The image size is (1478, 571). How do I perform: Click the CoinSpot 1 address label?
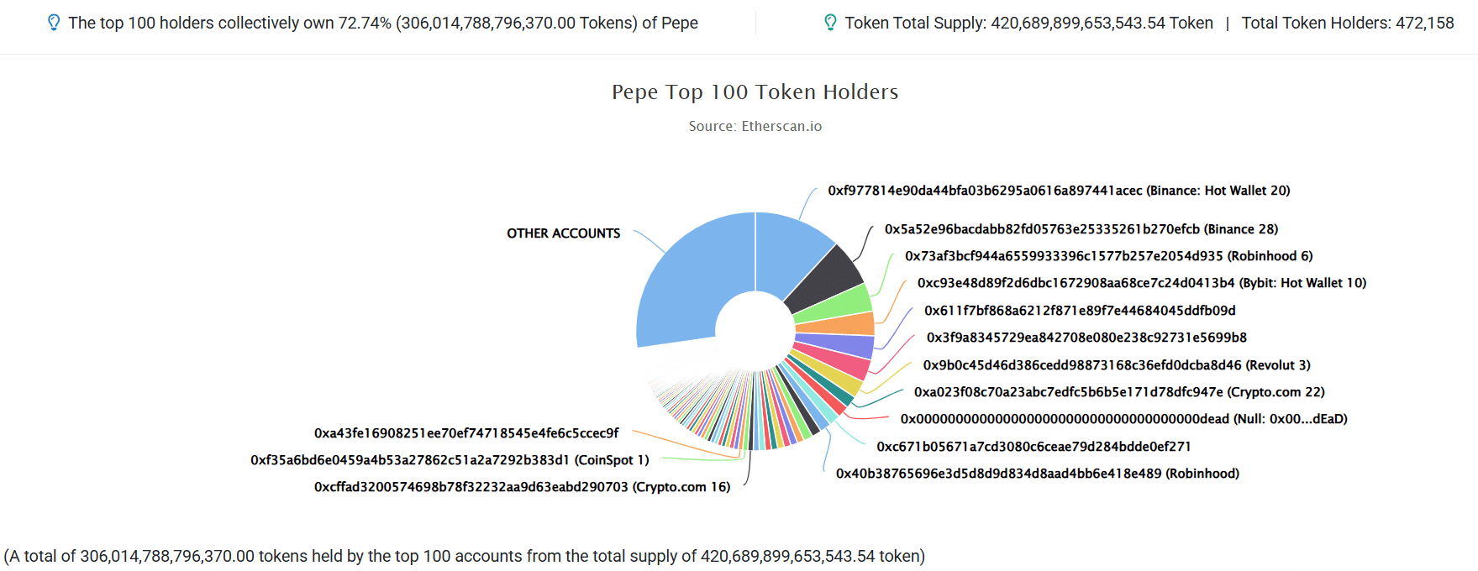tap(450, 460)
